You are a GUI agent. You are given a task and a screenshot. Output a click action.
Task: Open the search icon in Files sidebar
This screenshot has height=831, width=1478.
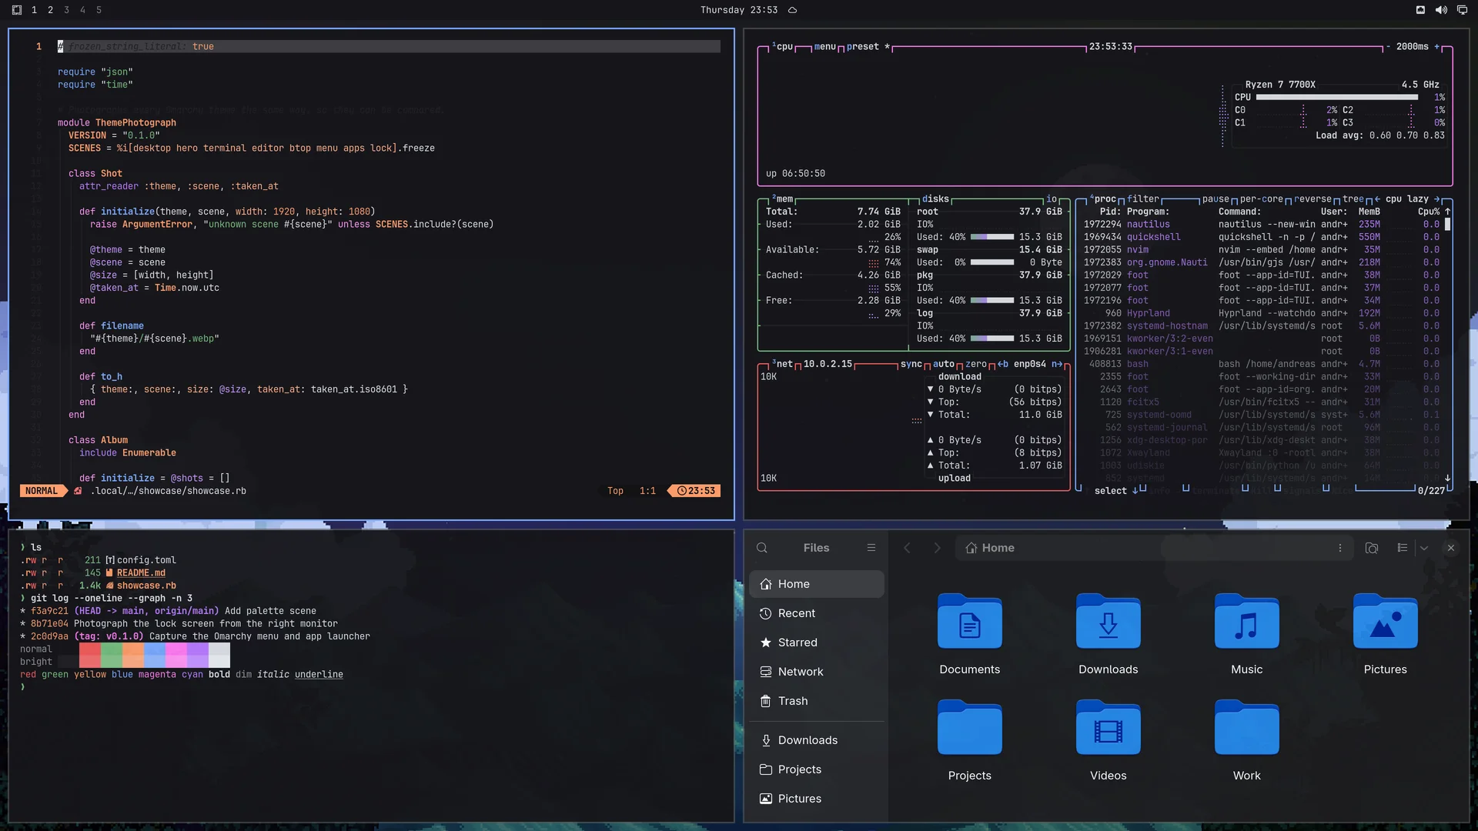[762, 548]
